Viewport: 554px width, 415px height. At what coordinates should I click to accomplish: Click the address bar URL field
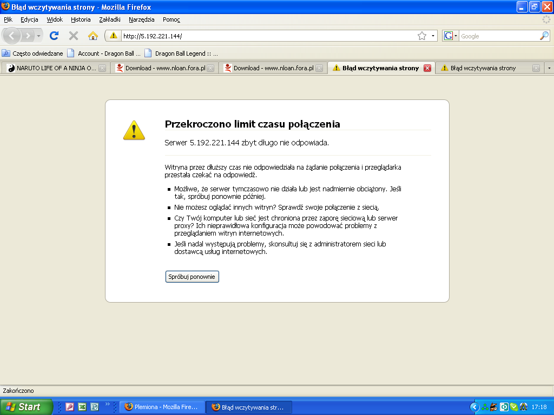click(265, 36)
